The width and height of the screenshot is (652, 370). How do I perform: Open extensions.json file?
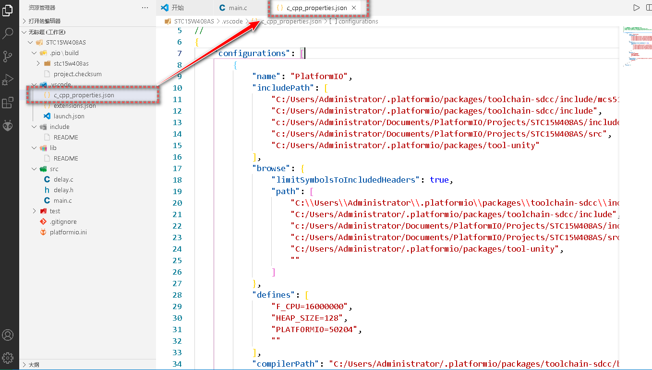[87, 105]
